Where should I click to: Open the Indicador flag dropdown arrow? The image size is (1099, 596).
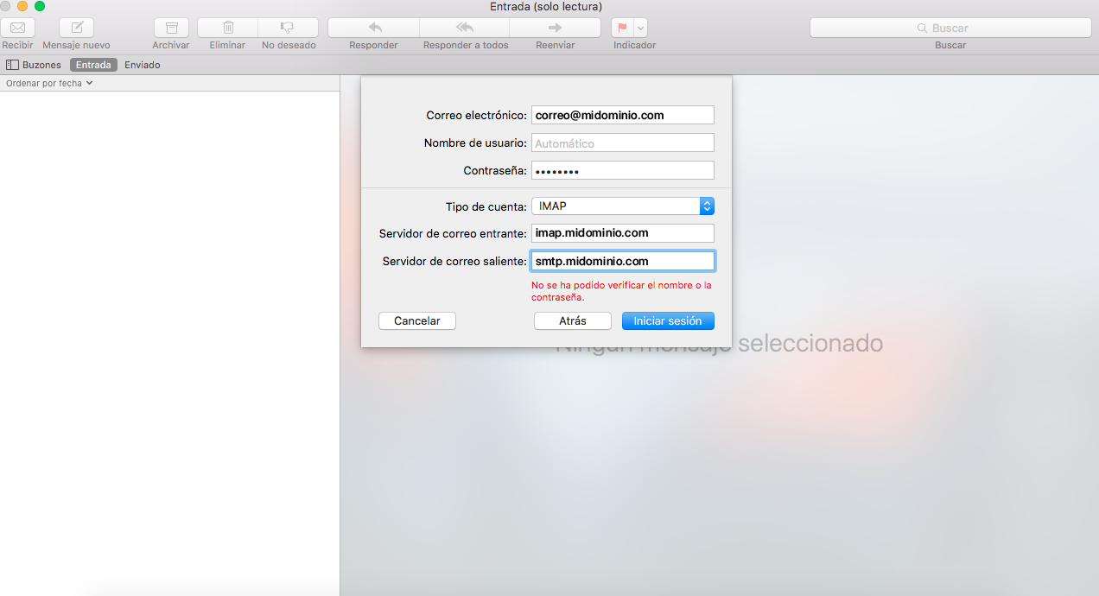tap(640, 28)
